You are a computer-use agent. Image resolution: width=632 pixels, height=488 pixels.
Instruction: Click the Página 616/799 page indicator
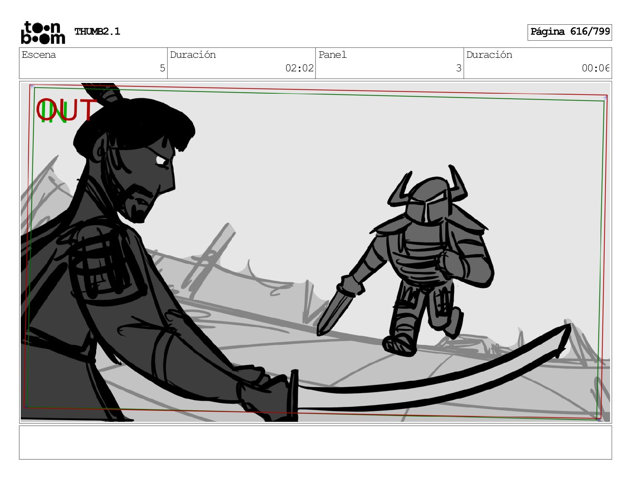click(570, 32)
